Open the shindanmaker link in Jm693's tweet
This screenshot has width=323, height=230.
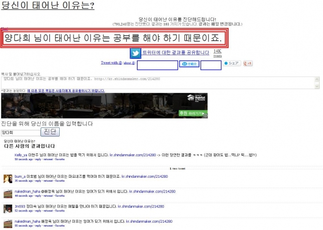141,207
